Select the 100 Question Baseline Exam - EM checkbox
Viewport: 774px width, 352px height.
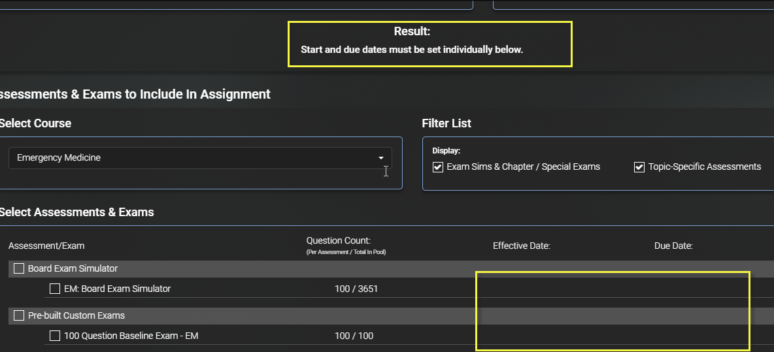coord(55,336)
